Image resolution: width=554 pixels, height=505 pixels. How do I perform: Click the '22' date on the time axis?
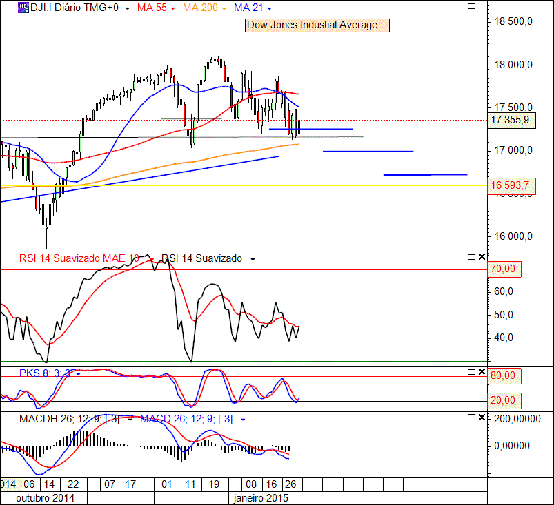pyautogui.click(x=72, y=484)
